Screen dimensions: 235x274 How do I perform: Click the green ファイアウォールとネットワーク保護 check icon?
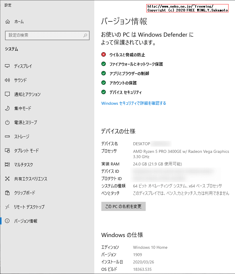(x=103, y=64)
